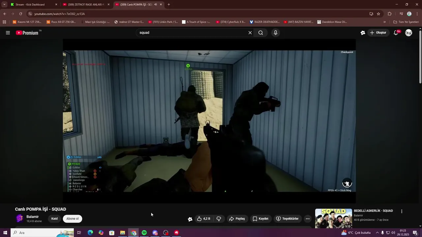Screen dimensions: 422x237
Task: Like the video with thumbs up
Action: (203, 219)
